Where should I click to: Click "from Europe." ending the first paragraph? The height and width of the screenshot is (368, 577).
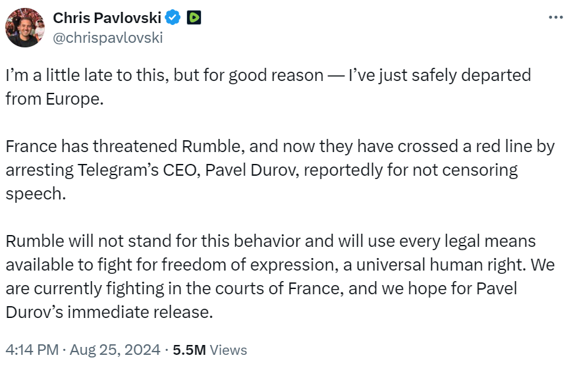[55, 99]
